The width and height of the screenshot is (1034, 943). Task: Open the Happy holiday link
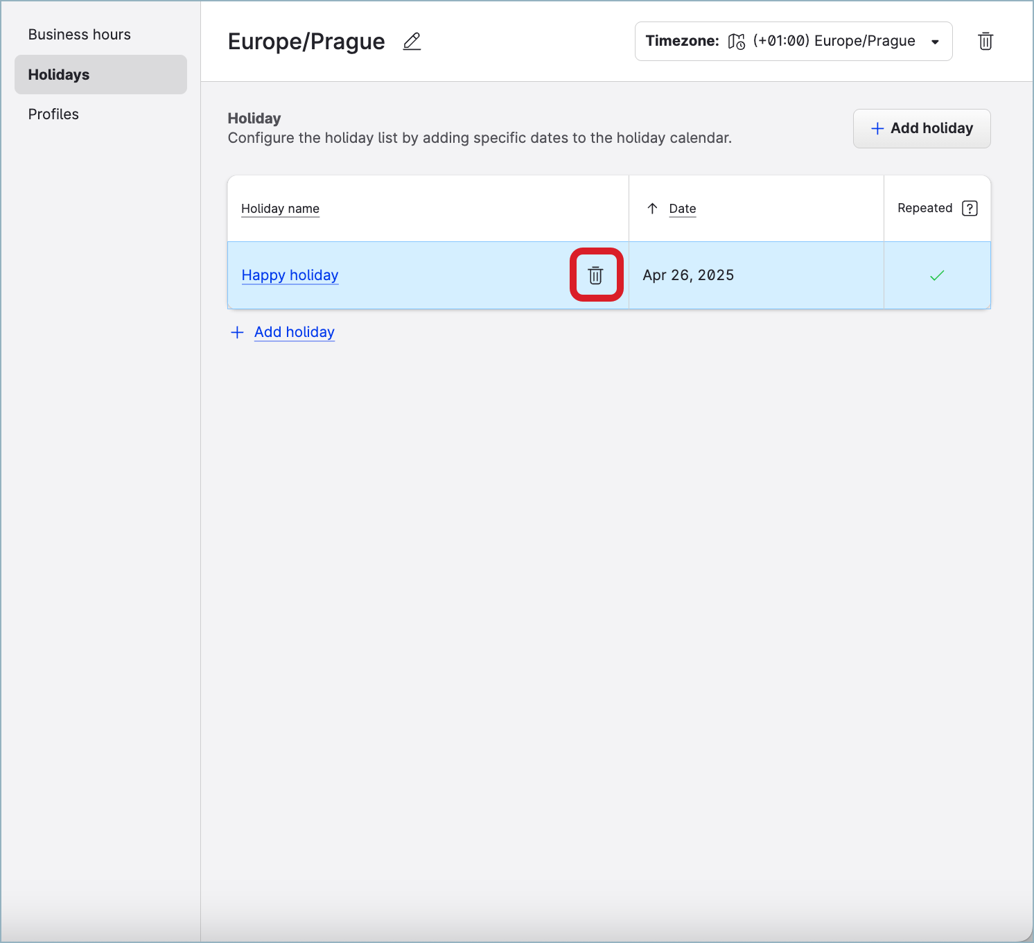click(x=290, y=275)
